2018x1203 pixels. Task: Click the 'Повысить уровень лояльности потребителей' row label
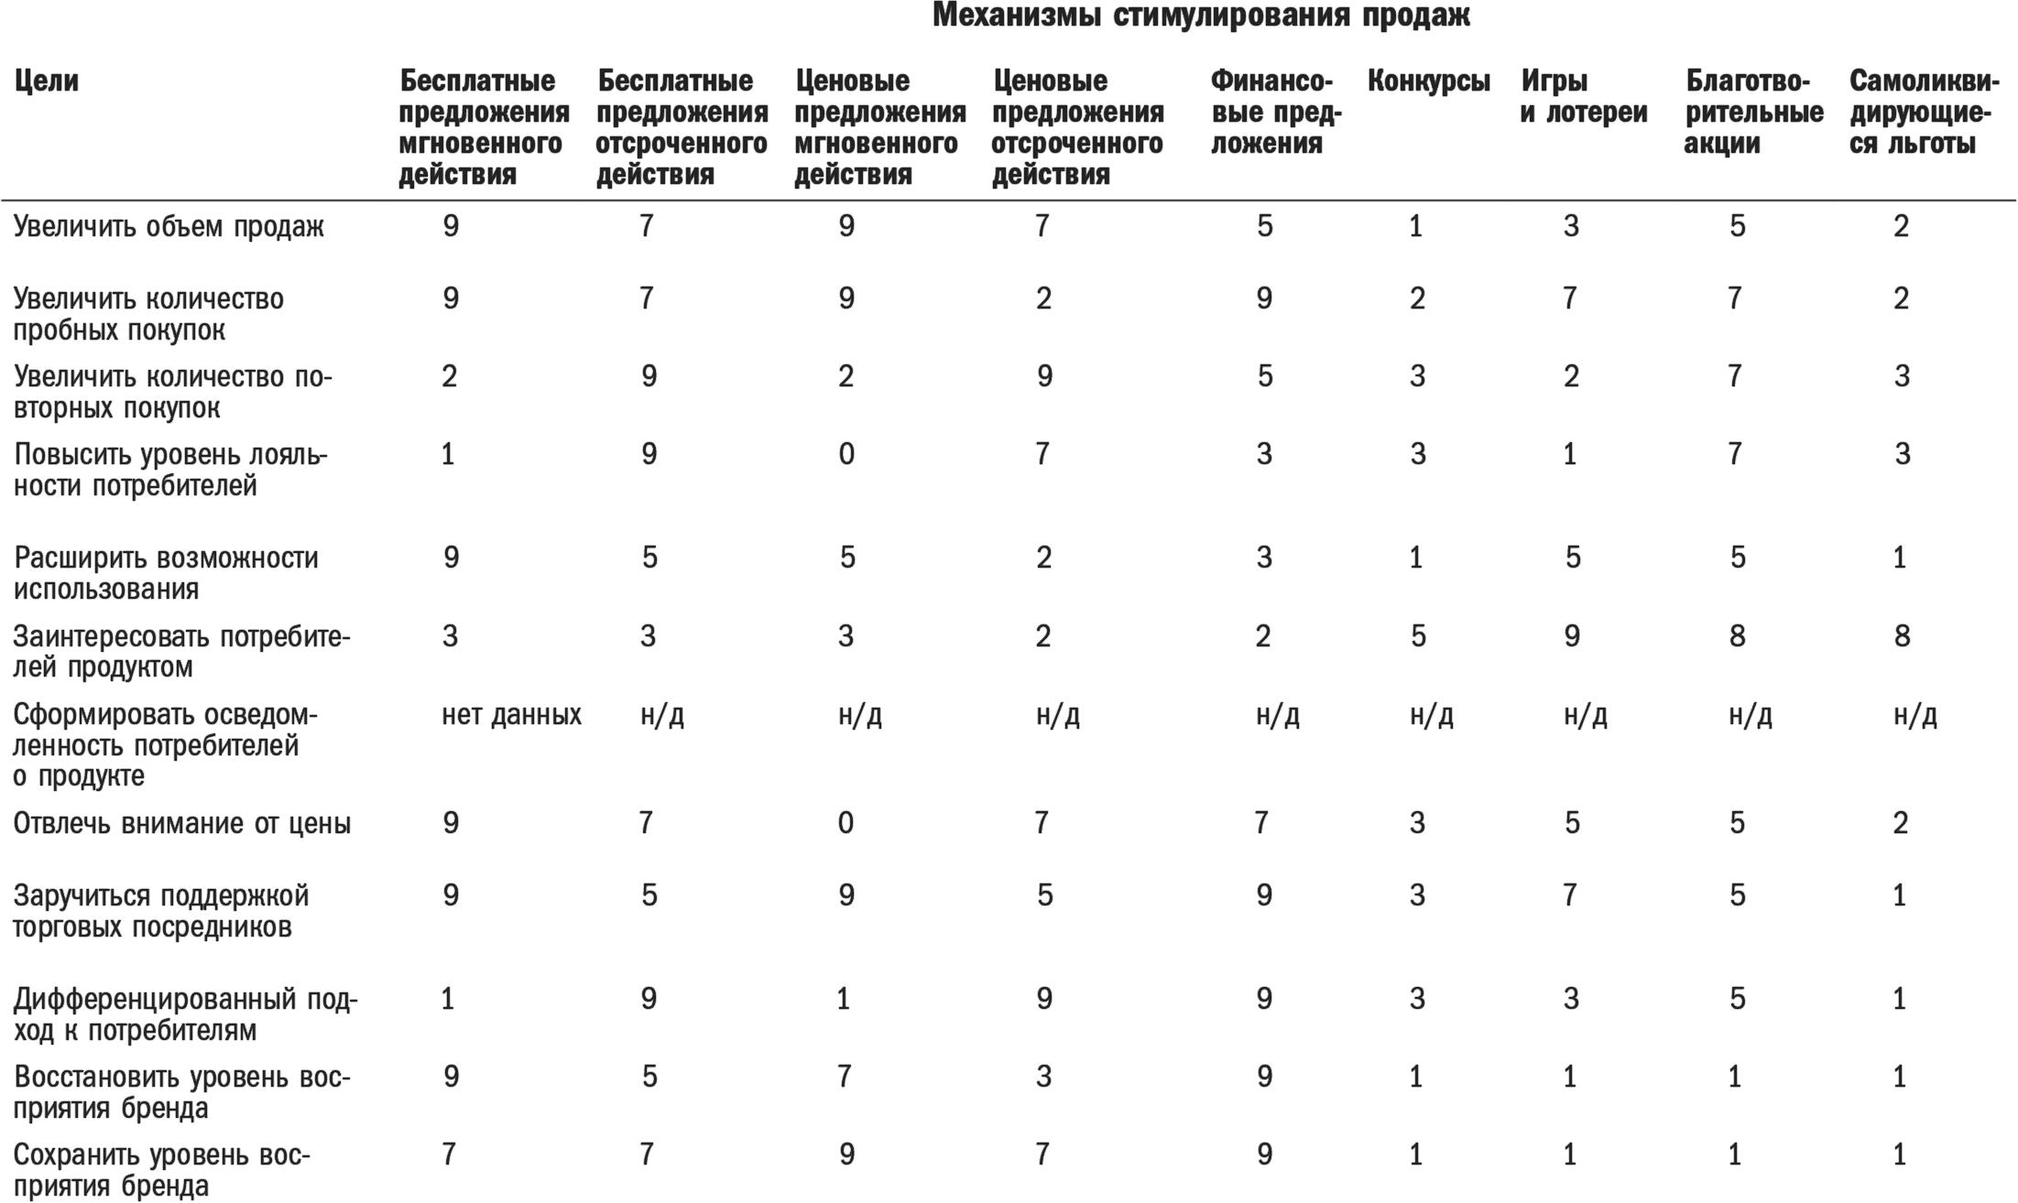coord(170,471)
